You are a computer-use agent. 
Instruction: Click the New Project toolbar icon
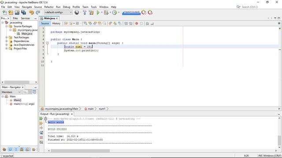coord(11,12)
